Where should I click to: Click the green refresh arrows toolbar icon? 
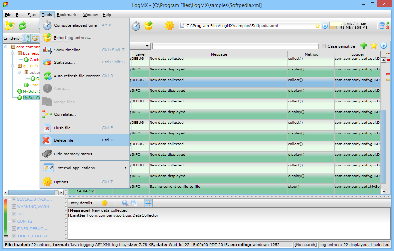(x=22, y=26)
